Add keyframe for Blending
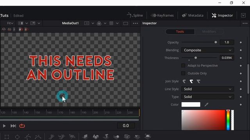250x140 pixels. [241, 50]
